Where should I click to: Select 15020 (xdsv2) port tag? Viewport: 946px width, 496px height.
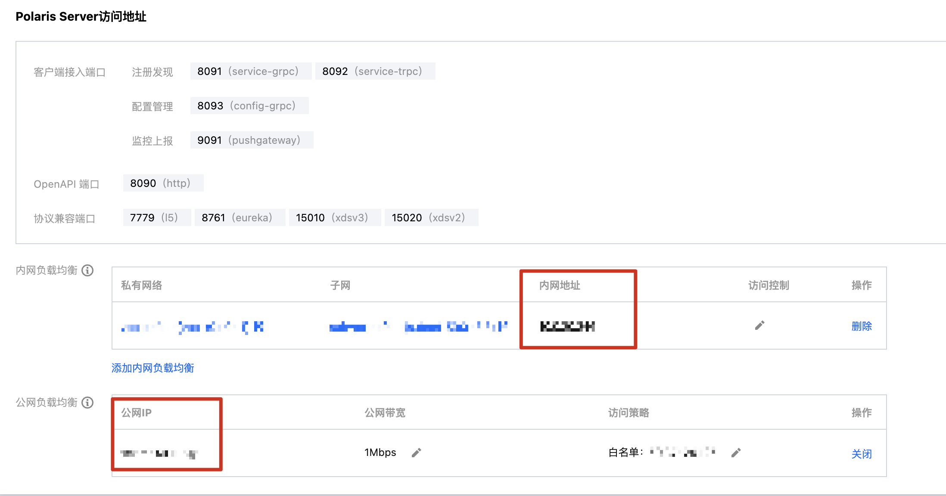[431, 217]
